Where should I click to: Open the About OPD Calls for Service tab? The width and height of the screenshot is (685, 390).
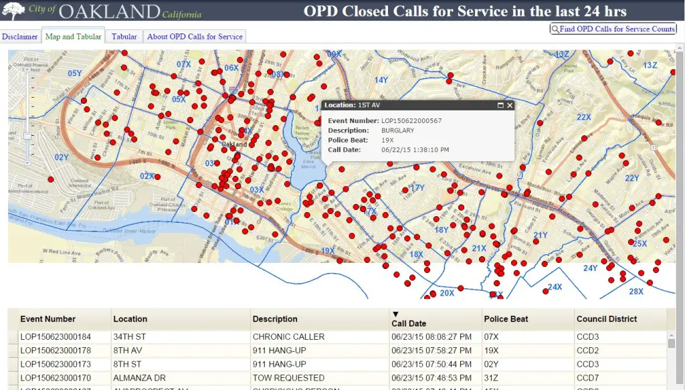click(x=195, y=37)
